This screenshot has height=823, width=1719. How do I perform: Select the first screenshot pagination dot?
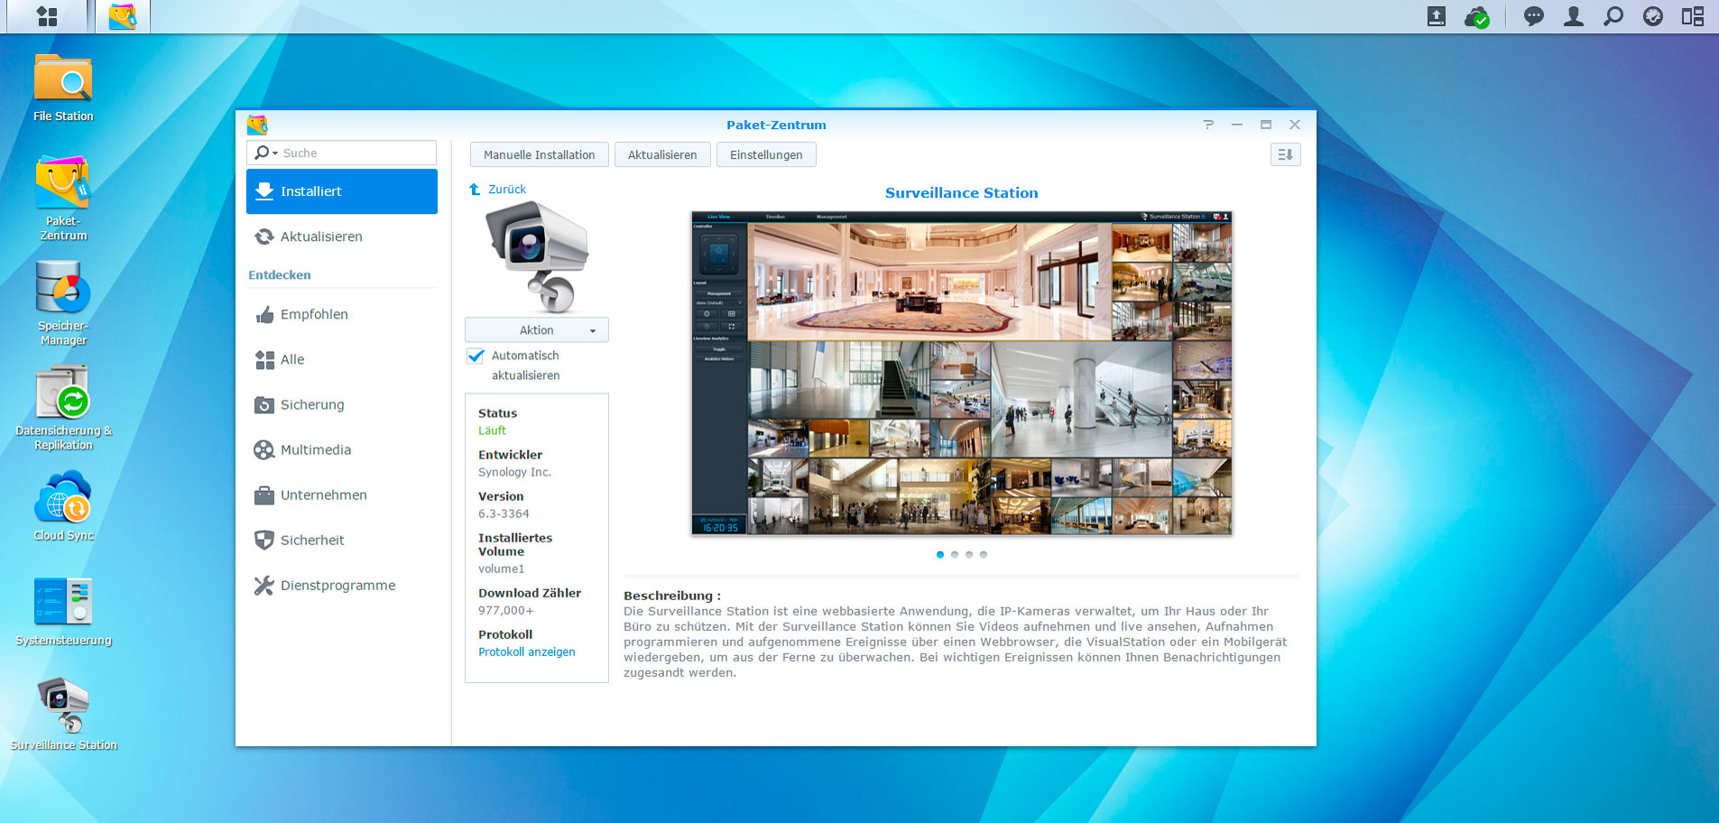pos(940,554)
